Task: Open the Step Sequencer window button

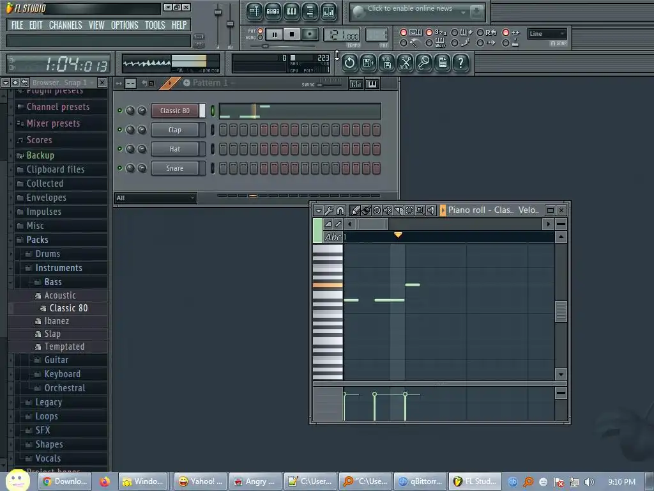Action: point(273,12)
